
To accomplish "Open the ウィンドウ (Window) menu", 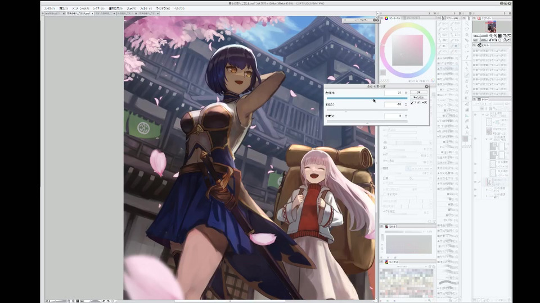I will 163,8.
